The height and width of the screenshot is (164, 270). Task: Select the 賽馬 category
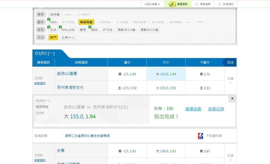(83, 30)
